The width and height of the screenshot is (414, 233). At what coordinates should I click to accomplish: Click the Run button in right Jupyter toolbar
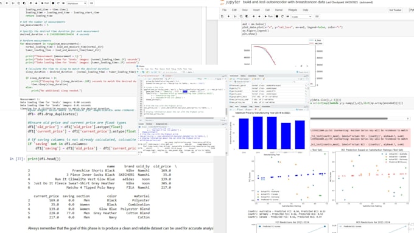coord(268,16)
